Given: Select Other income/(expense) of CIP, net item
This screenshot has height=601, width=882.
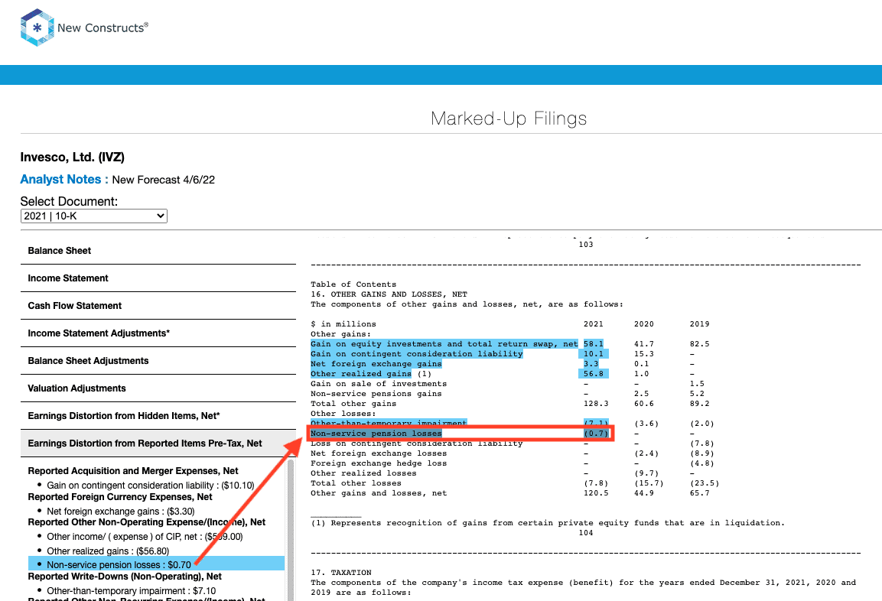Looking at the screenshot, I should [x=145, y=537].
